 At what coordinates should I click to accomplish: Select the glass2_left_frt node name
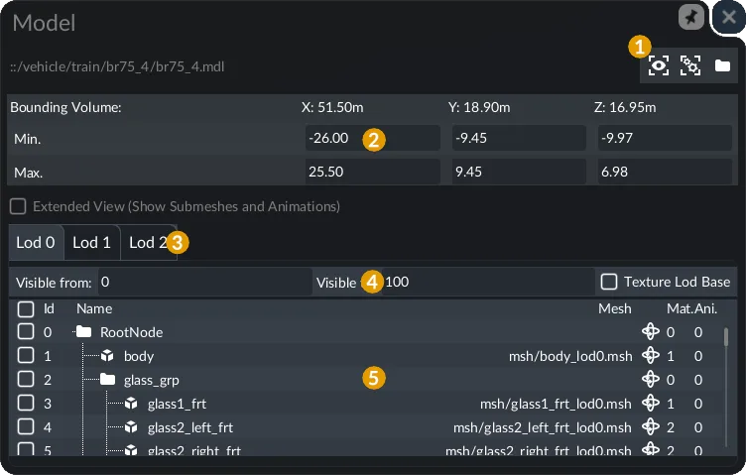[x=190, y=427]
